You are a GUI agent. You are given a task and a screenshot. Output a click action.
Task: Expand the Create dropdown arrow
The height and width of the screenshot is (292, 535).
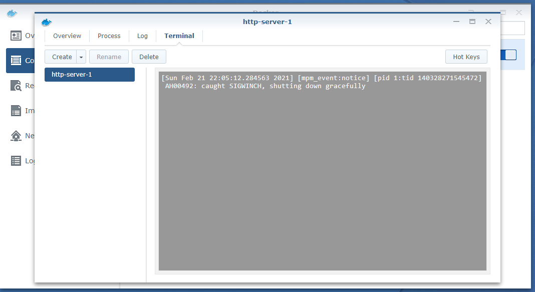coord(81,57)
